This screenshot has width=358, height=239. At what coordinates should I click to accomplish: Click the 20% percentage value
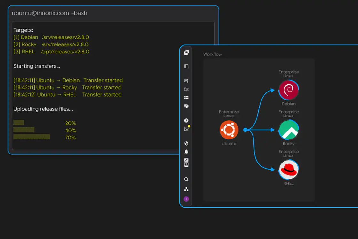point(70,123)
